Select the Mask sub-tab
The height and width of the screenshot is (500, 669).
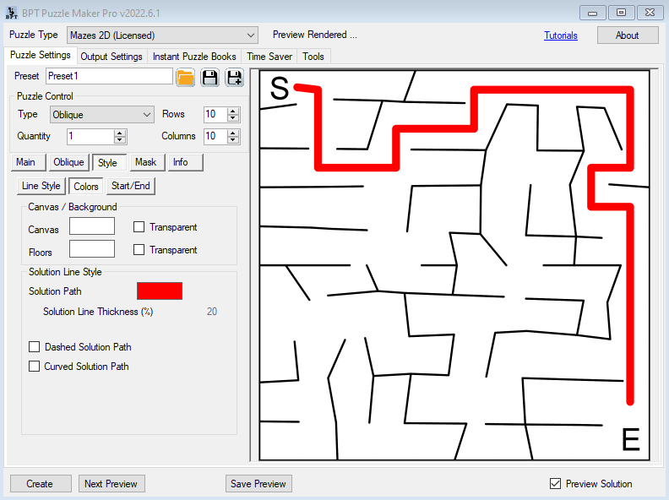tap(147, 162)
